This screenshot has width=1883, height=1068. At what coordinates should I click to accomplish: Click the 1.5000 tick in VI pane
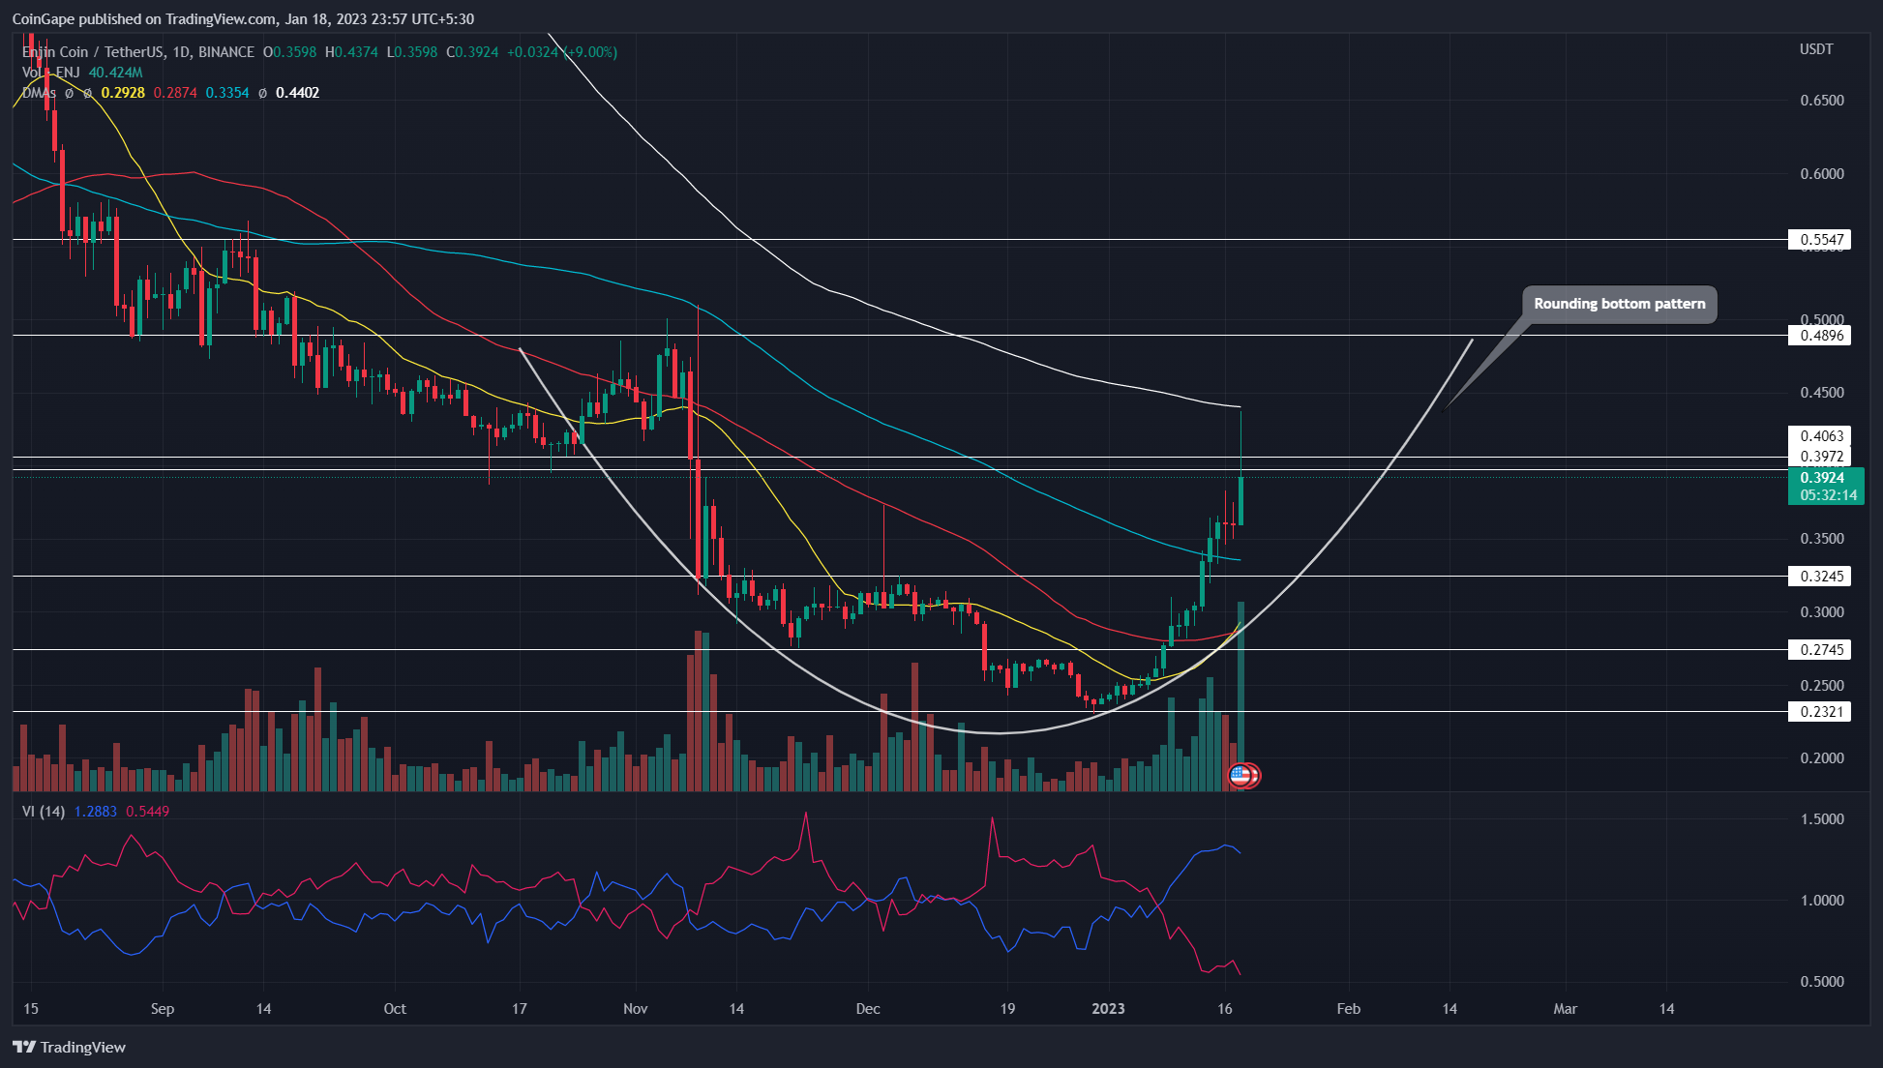(x=1822, y=819)
